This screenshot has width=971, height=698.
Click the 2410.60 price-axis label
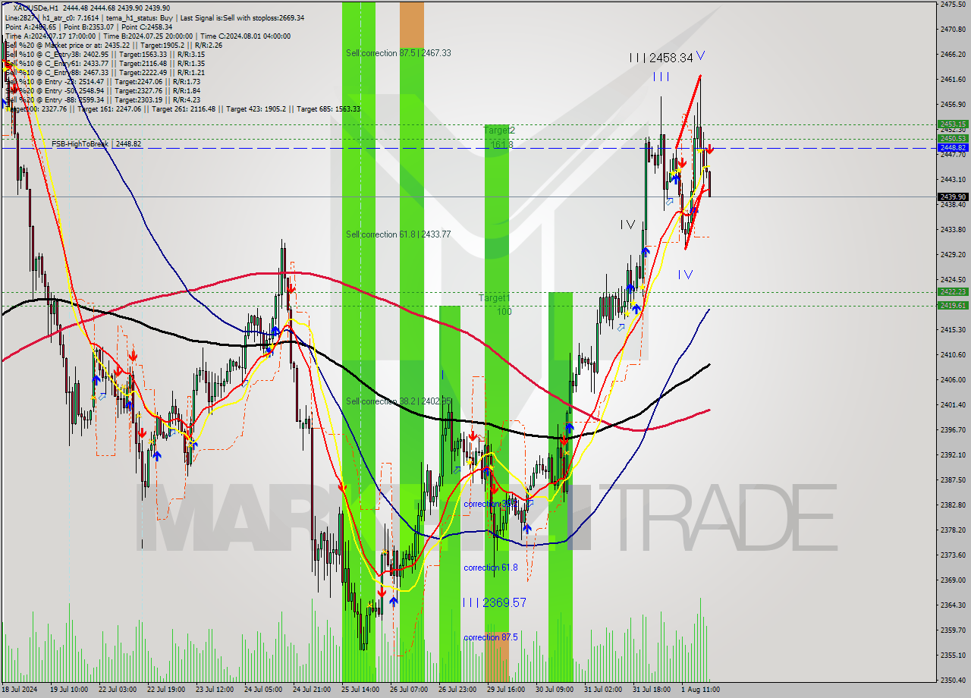pyautogui.click(x=952, y=354)
